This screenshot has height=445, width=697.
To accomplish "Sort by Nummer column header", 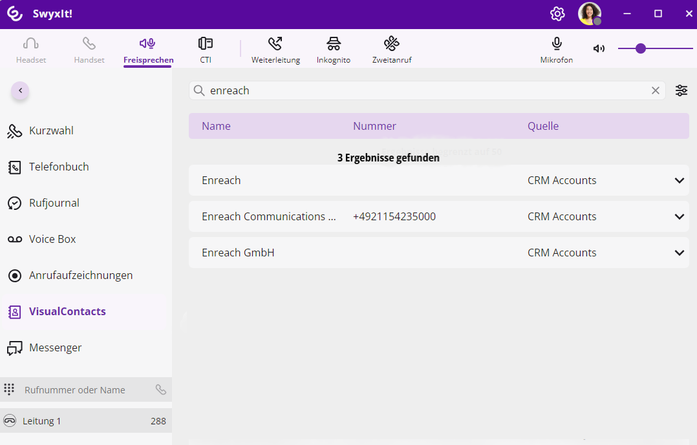I will coord(374,126).
